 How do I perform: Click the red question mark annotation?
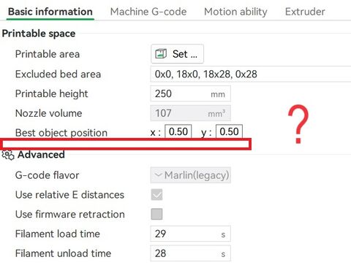point(298,124)
